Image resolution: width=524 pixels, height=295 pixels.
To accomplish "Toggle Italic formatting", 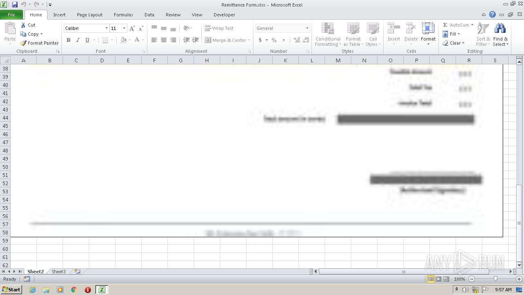I will pyautogui.click(x=78, y=40).
